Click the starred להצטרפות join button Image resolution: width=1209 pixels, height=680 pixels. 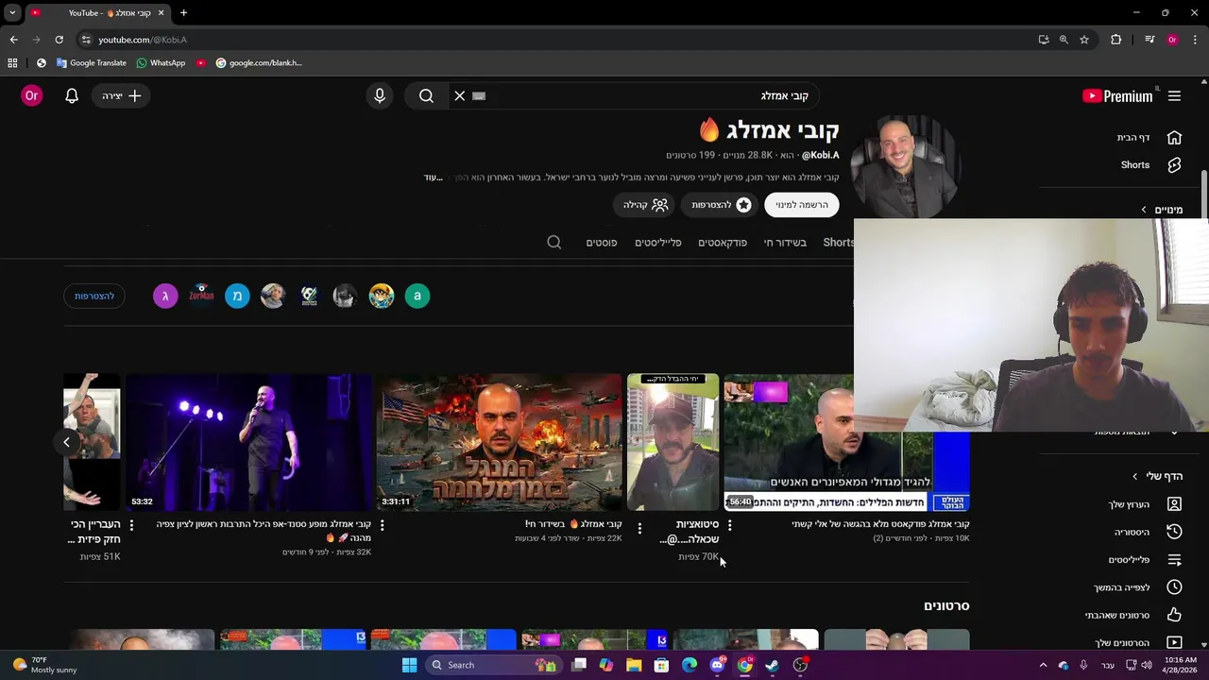click(x=722, y=204)
